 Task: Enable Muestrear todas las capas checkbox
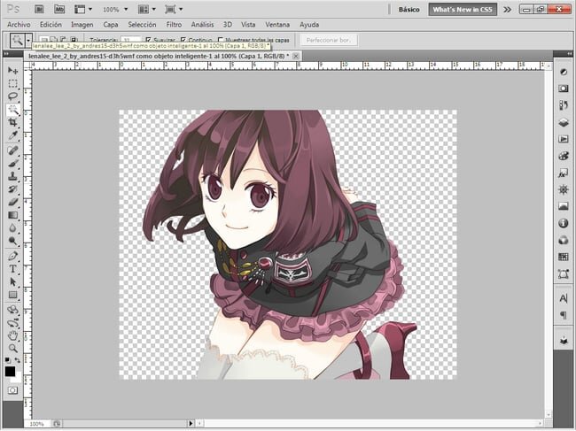click(x=221, y=40)
